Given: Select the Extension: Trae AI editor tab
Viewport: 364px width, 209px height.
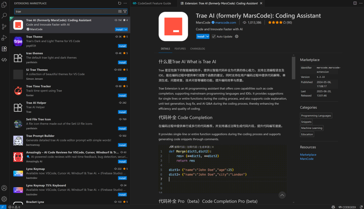Looking at the screenshot, I should [221, 3].
